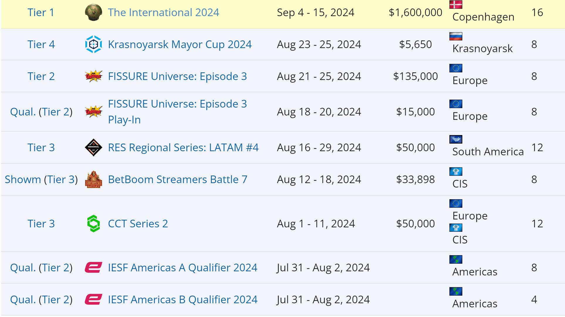Open Krasnoyarsk Mayor Cup 2024 link

coord(180,45)
